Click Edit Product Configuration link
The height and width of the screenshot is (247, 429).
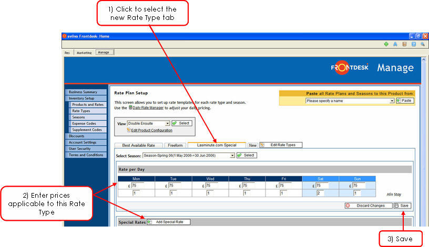151,130
